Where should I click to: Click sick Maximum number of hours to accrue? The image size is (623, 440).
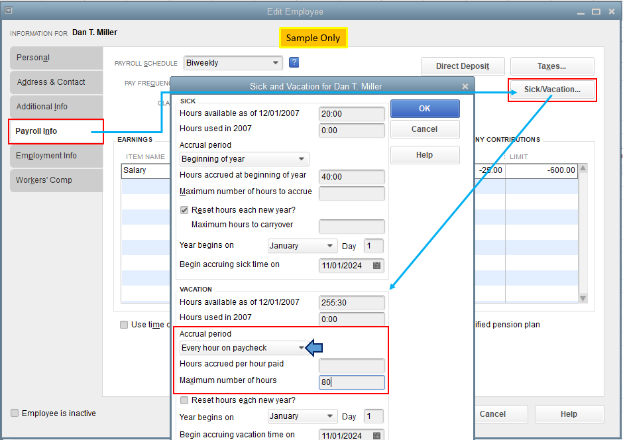(352, 193)
